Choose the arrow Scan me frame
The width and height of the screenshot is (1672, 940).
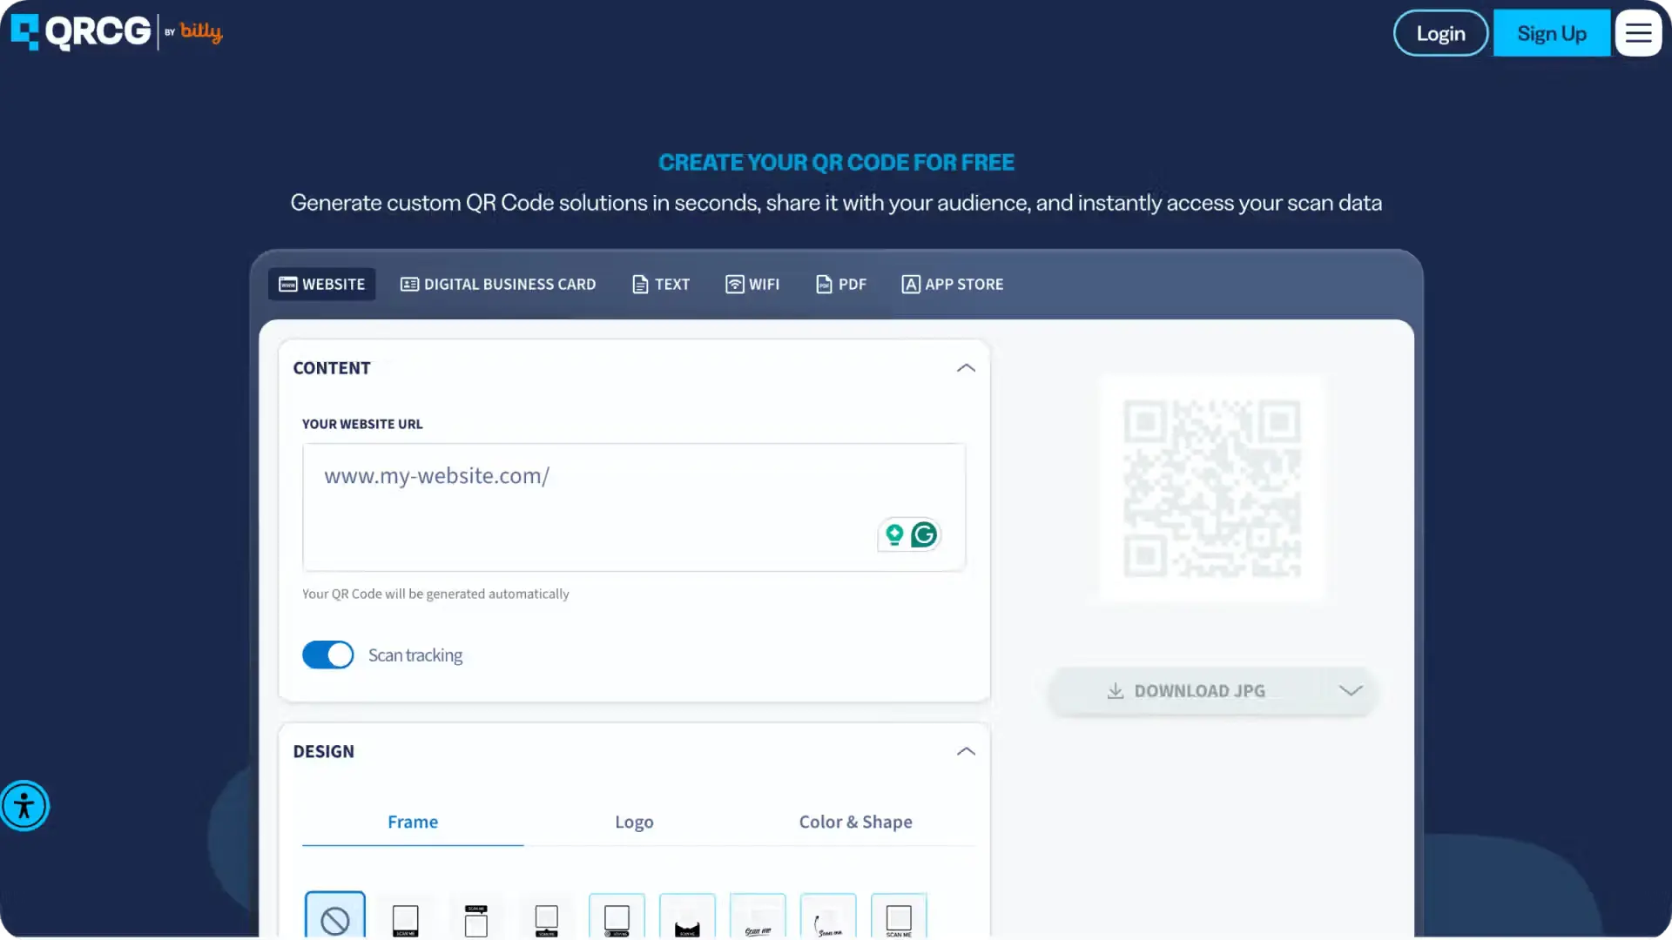828,917
